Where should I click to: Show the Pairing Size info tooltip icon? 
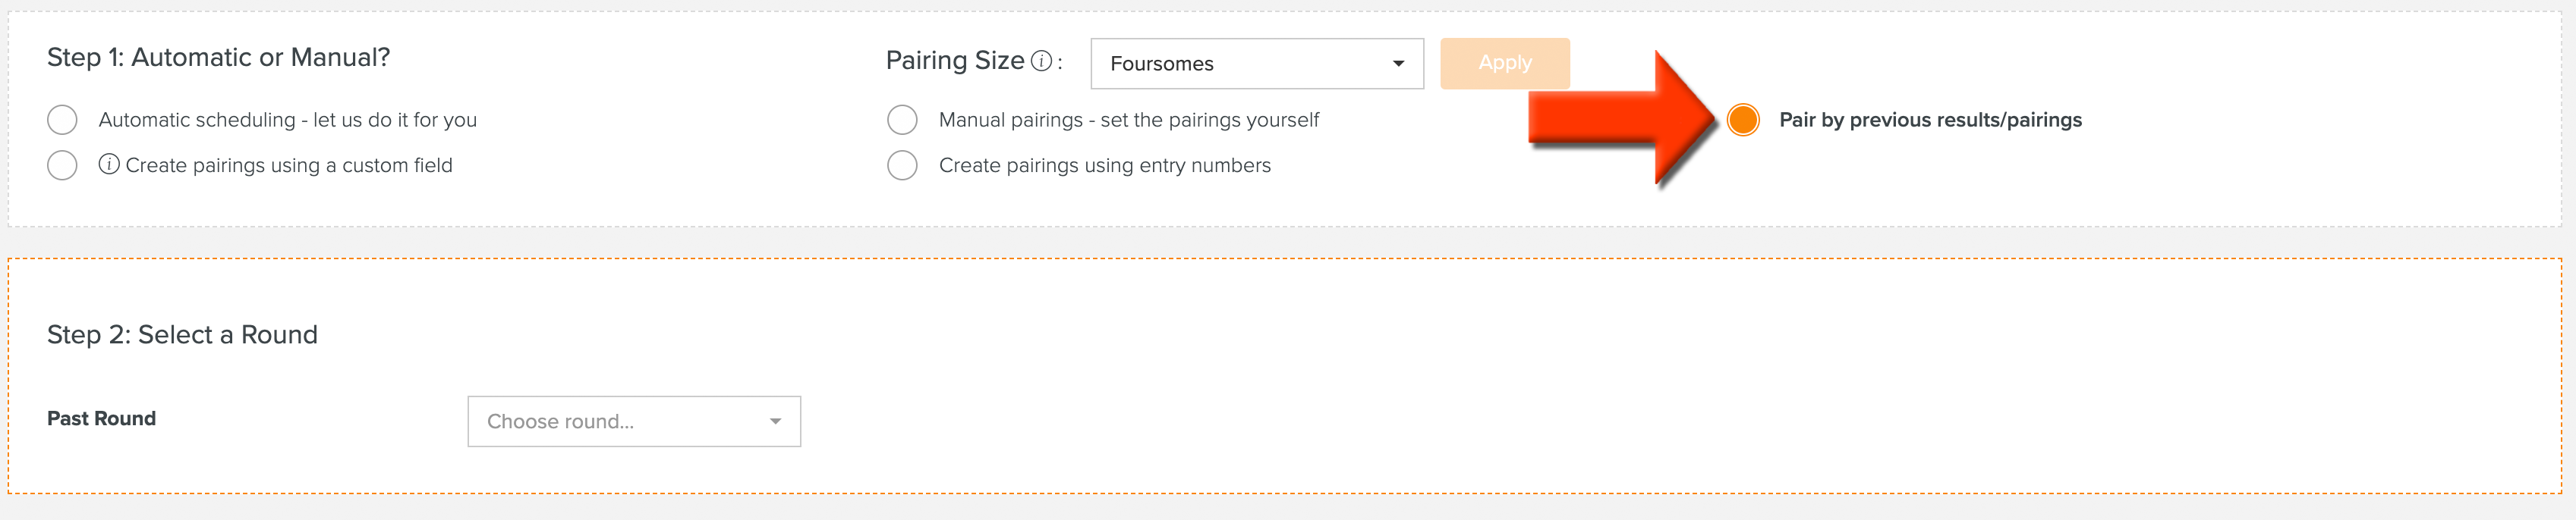[x=1041, y=62]
